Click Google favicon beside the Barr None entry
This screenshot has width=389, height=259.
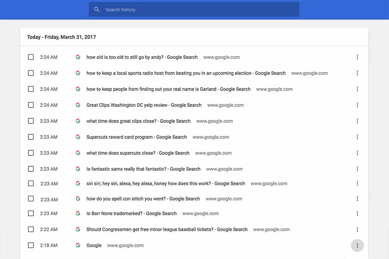[78, 213]
